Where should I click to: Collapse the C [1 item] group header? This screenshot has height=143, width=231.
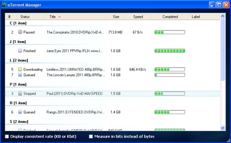18,23
